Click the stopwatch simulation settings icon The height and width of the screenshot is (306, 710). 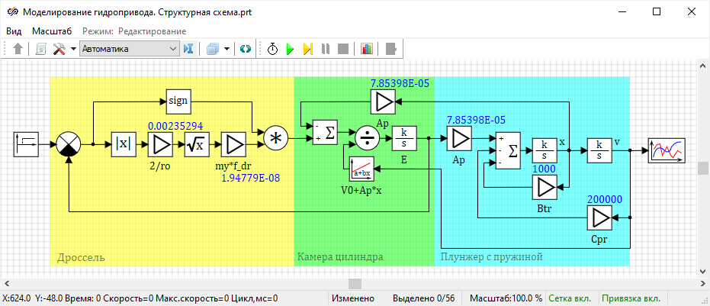pyautogui.click(x=272, y=49)
